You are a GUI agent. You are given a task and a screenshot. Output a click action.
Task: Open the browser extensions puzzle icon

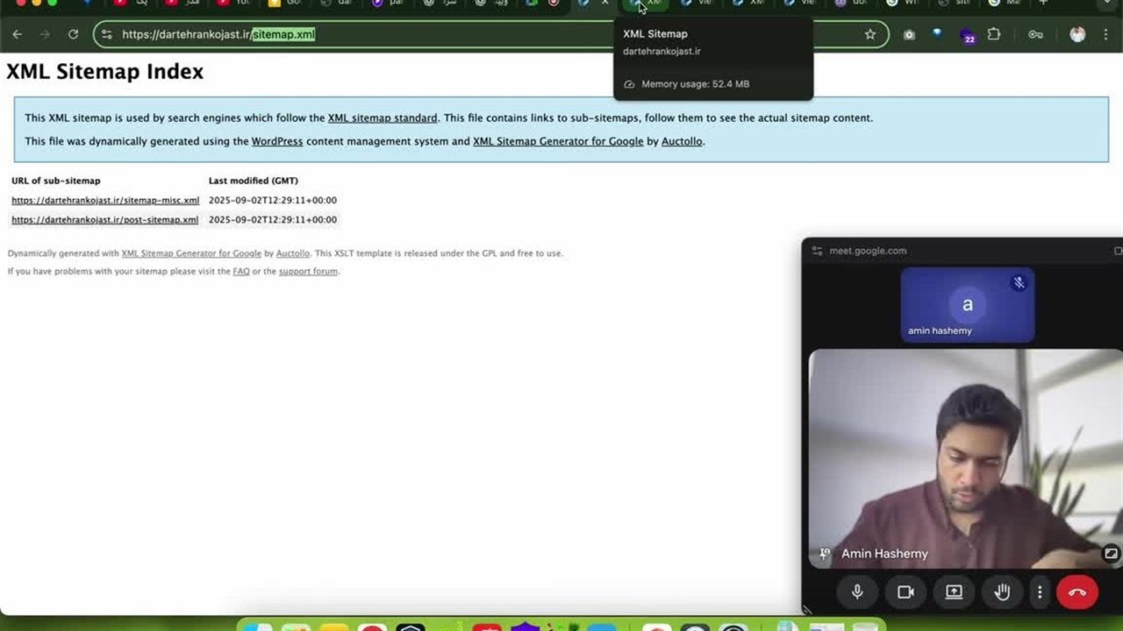click(x=993, y=34)
